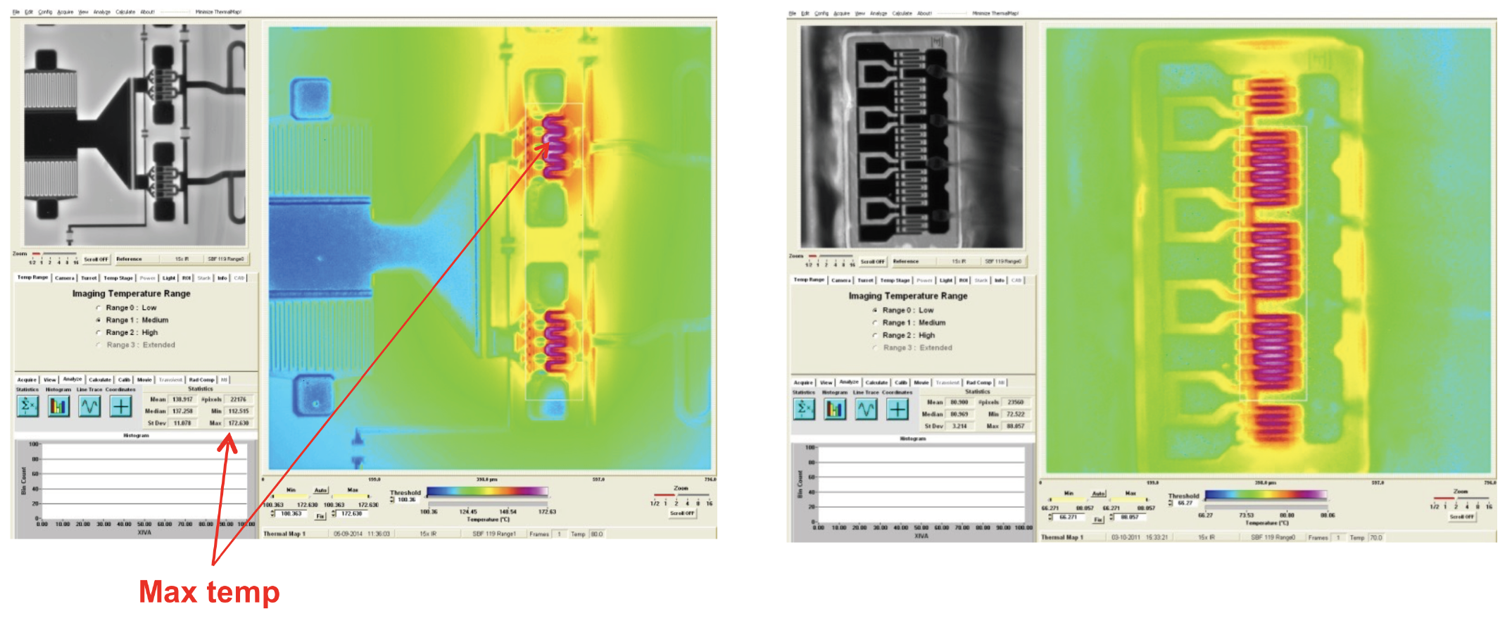Screen dimensions: 1512x621
Task: Open the Movie tab in left window
Action: pyautogui.click(x=144, y=379)
